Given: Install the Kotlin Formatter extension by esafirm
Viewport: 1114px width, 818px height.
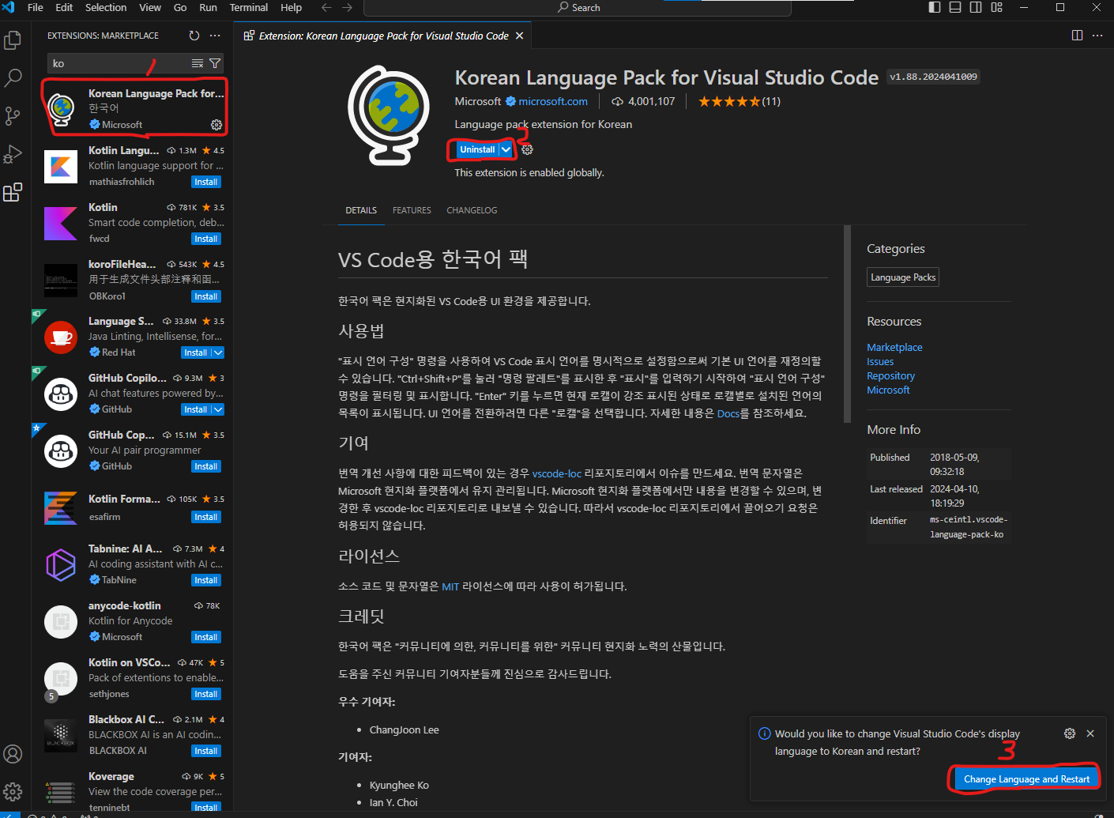Looking at the screenshot, I should [x=206, y=517].
